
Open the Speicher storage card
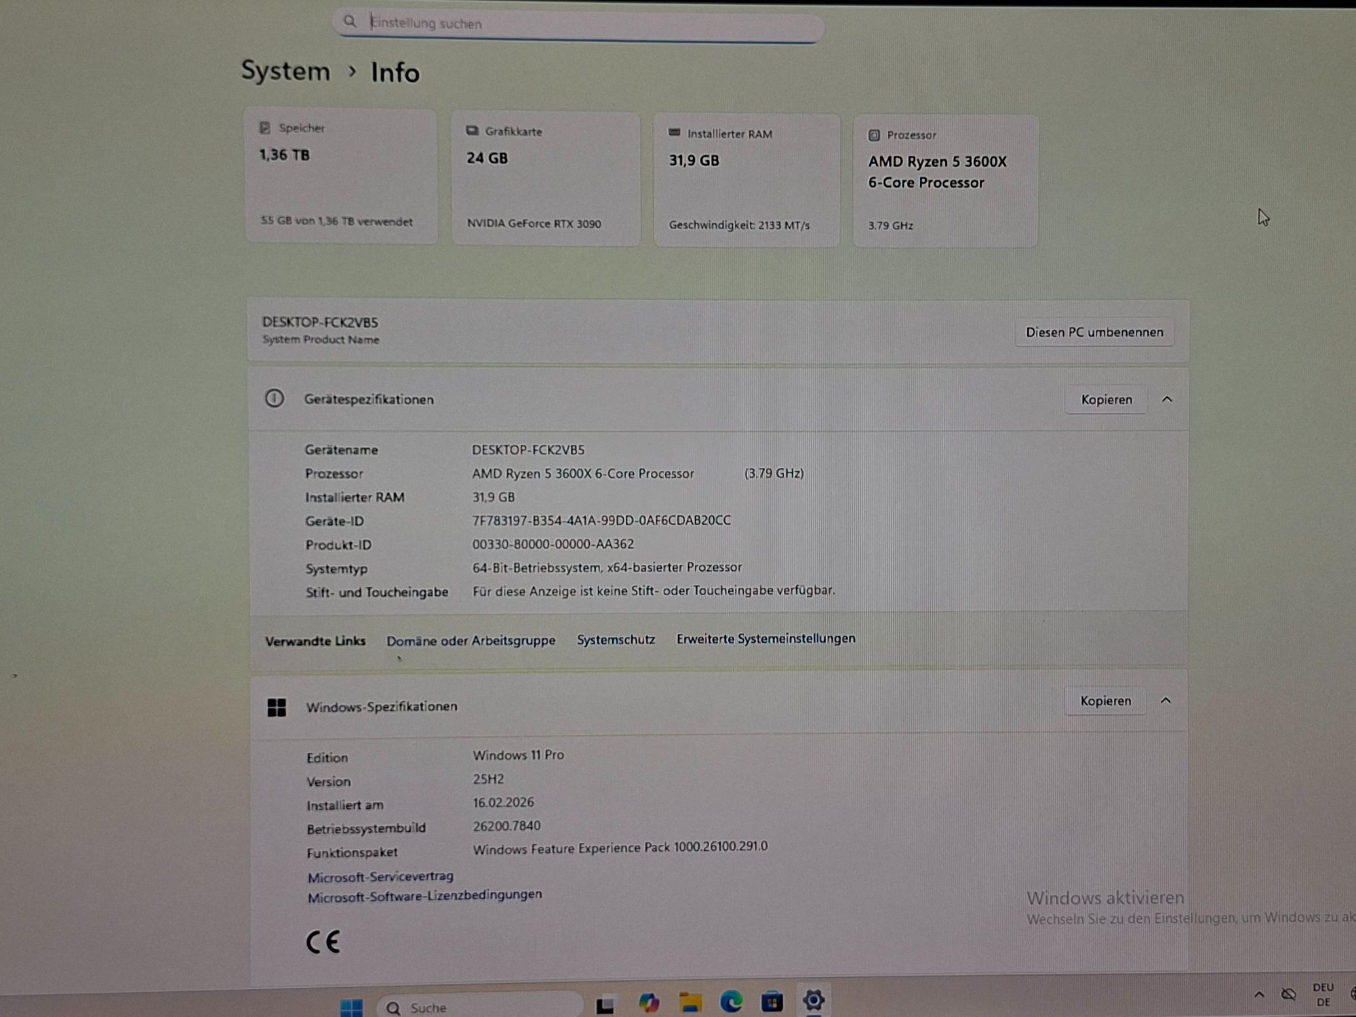(x=340, y=175)
